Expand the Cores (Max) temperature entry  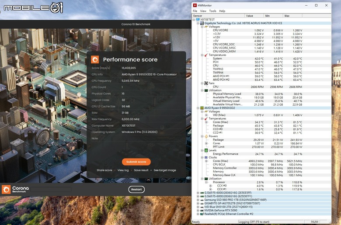click(206, 122)
